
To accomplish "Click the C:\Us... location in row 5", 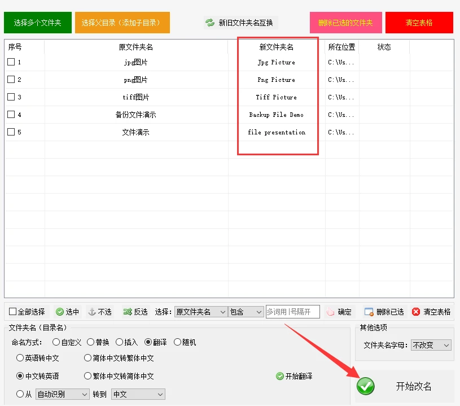I will click(x=341, y=132).
